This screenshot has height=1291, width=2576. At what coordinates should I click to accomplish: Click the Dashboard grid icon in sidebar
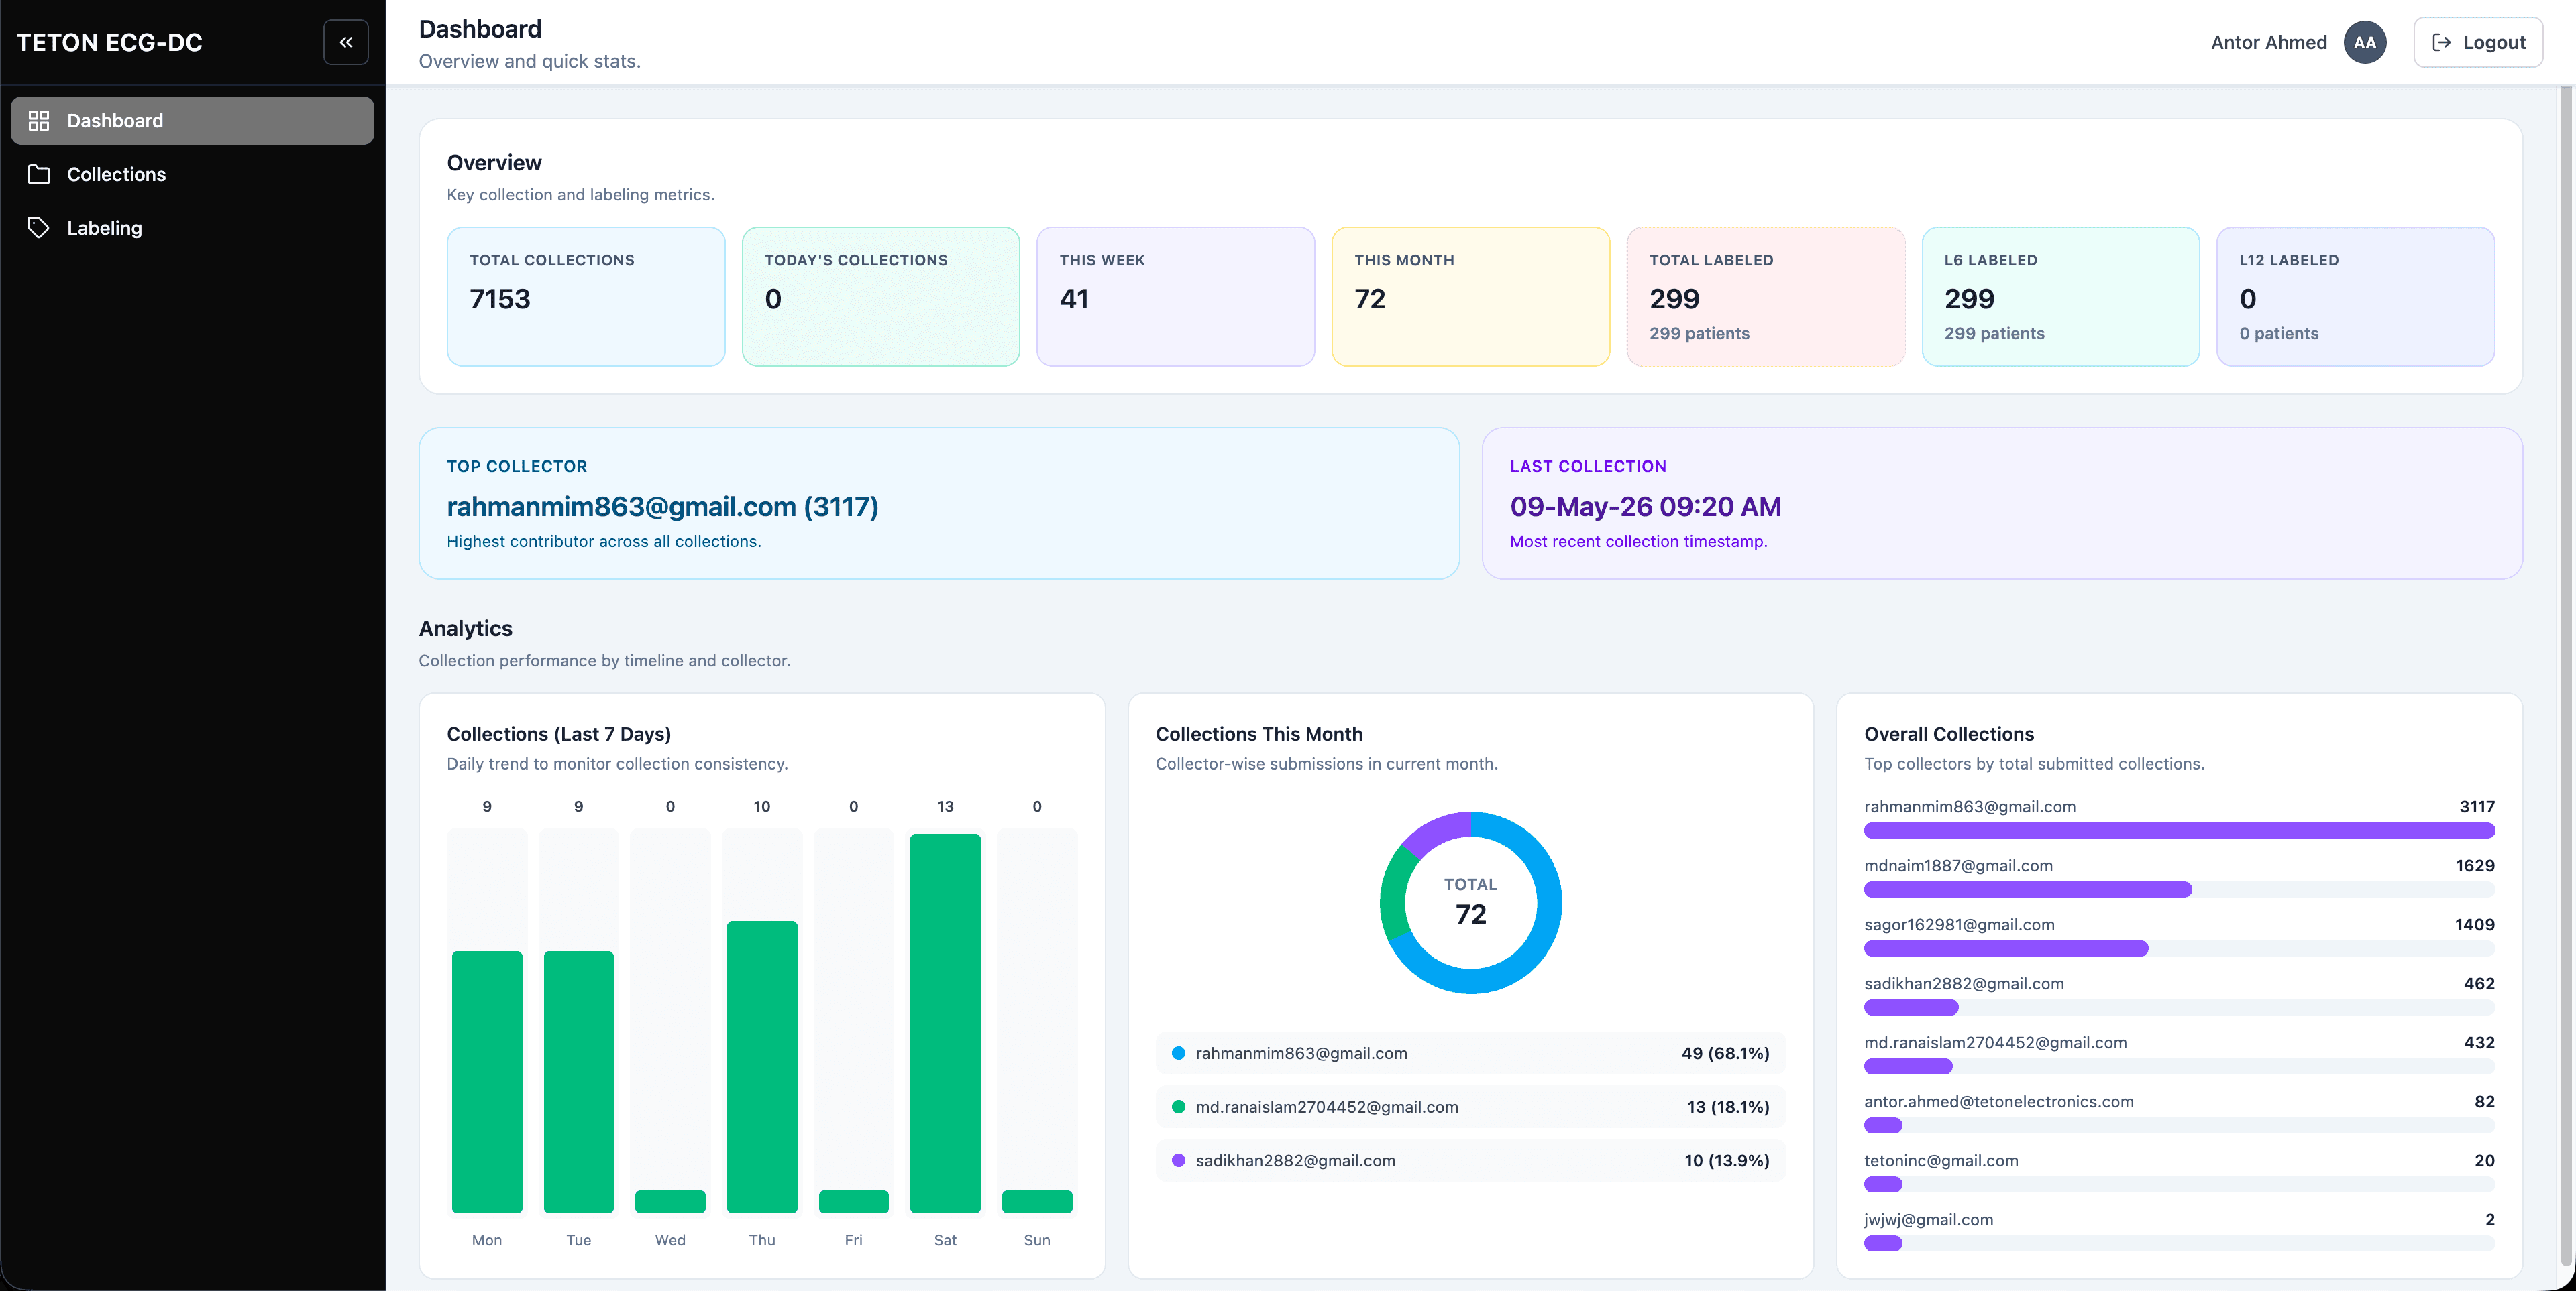click(x=39, y=121)
